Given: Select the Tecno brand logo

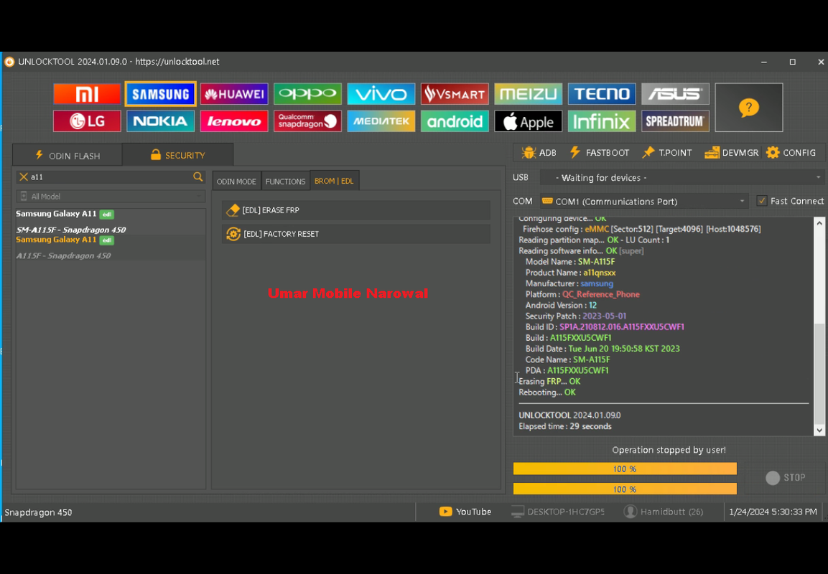Looking at the screenshot, I should pyautogui.click(x=602, y=94).
